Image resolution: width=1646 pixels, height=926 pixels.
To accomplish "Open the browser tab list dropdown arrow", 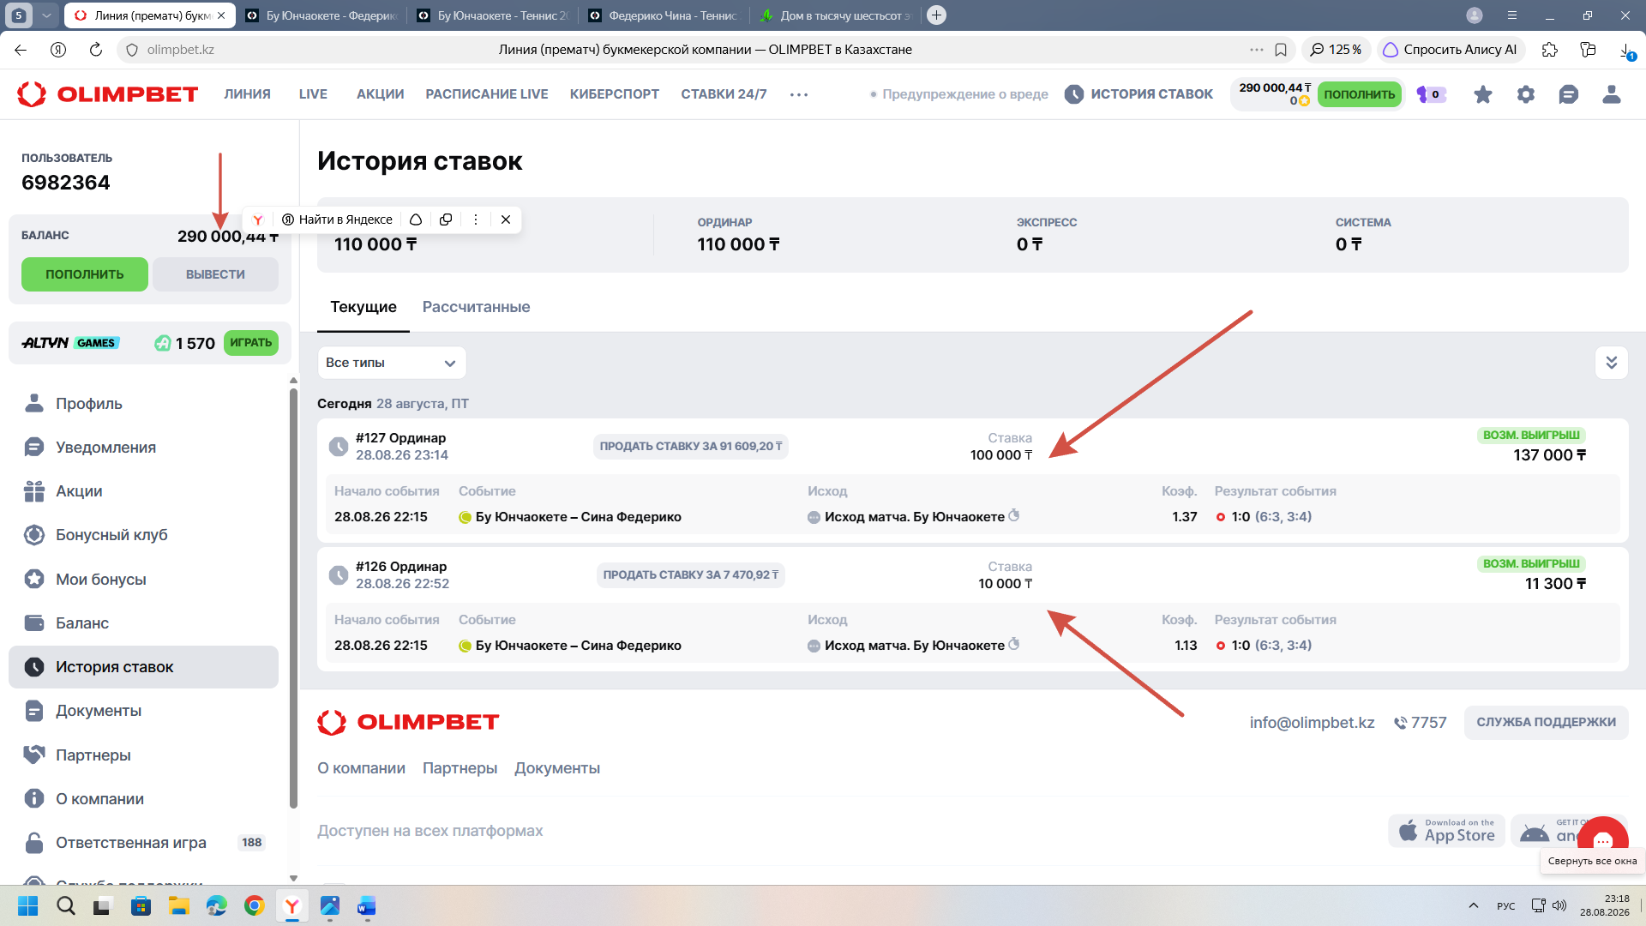I will pyautogui.click(x=46, y=15).
